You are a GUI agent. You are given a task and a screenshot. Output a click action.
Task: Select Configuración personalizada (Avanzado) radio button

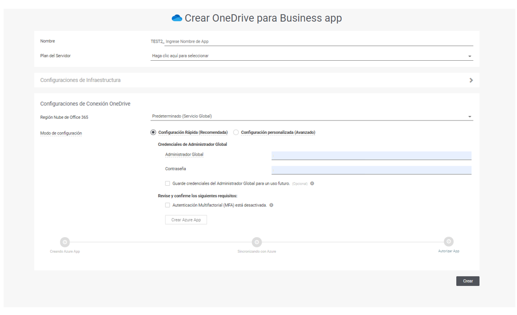click(x=236, y=132)
